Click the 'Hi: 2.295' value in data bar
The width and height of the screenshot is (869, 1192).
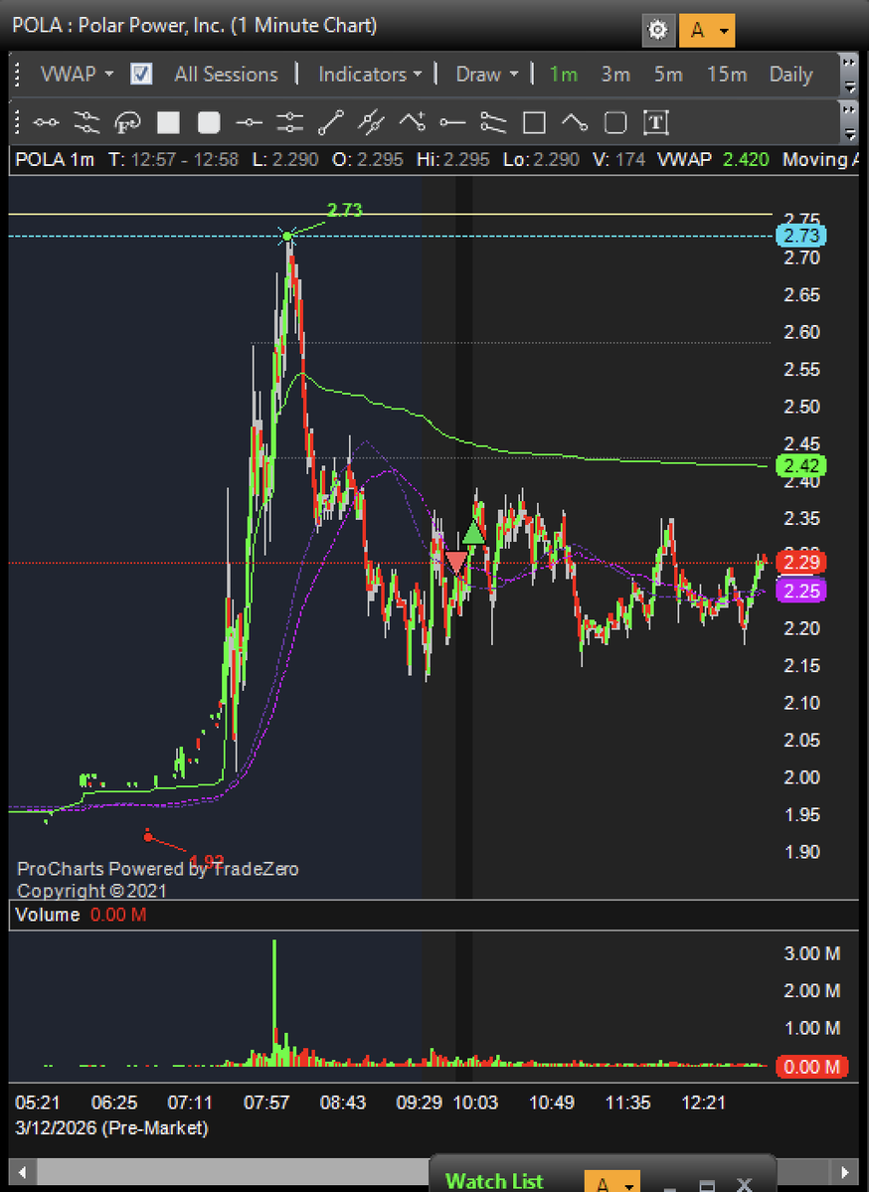(x=453, y=160)
